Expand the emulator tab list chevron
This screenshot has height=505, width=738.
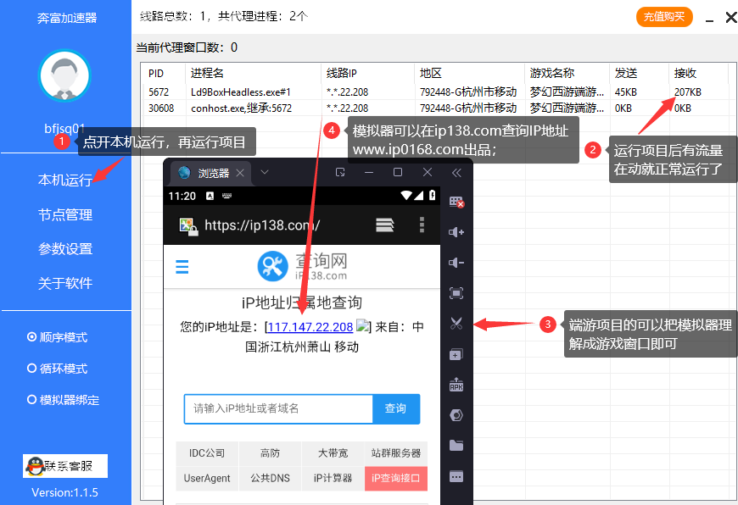264,172
